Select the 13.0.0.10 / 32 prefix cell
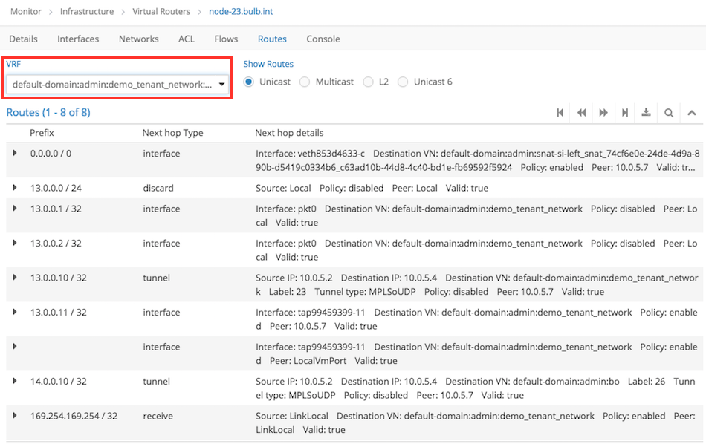 pyautogui.click(x=59, y=278)
